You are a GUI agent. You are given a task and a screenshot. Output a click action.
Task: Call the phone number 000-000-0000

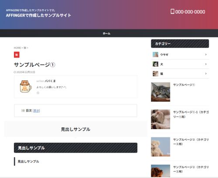pyautogui.click(x=190, y=12)
